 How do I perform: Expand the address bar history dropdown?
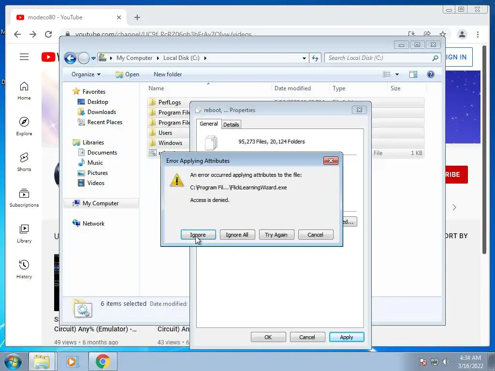304,58
